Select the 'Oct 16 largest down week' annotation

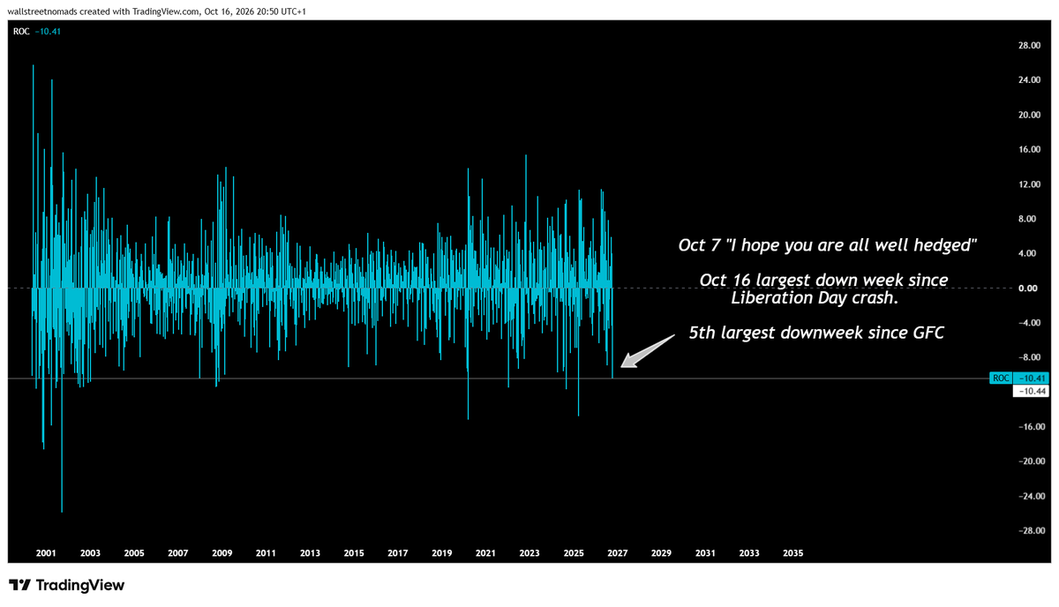coord(823,289)
